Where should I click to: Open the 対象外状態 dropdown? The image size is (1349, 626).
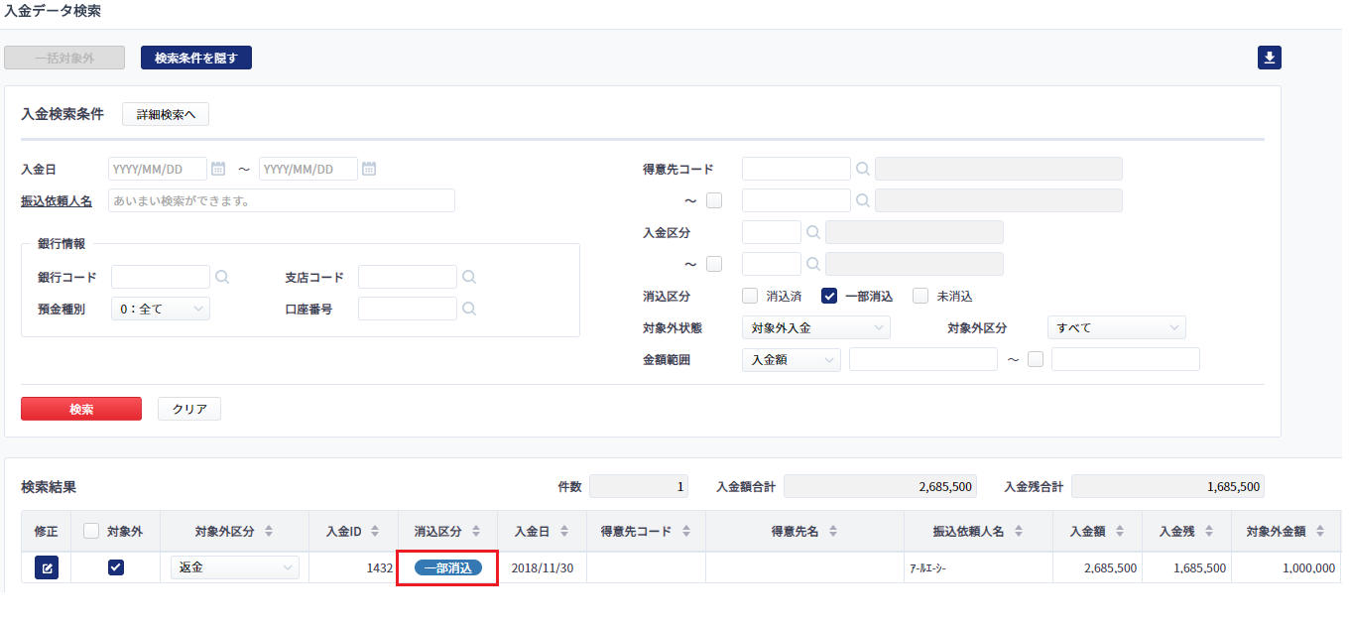pyautogui.click(x=816, y=327)
